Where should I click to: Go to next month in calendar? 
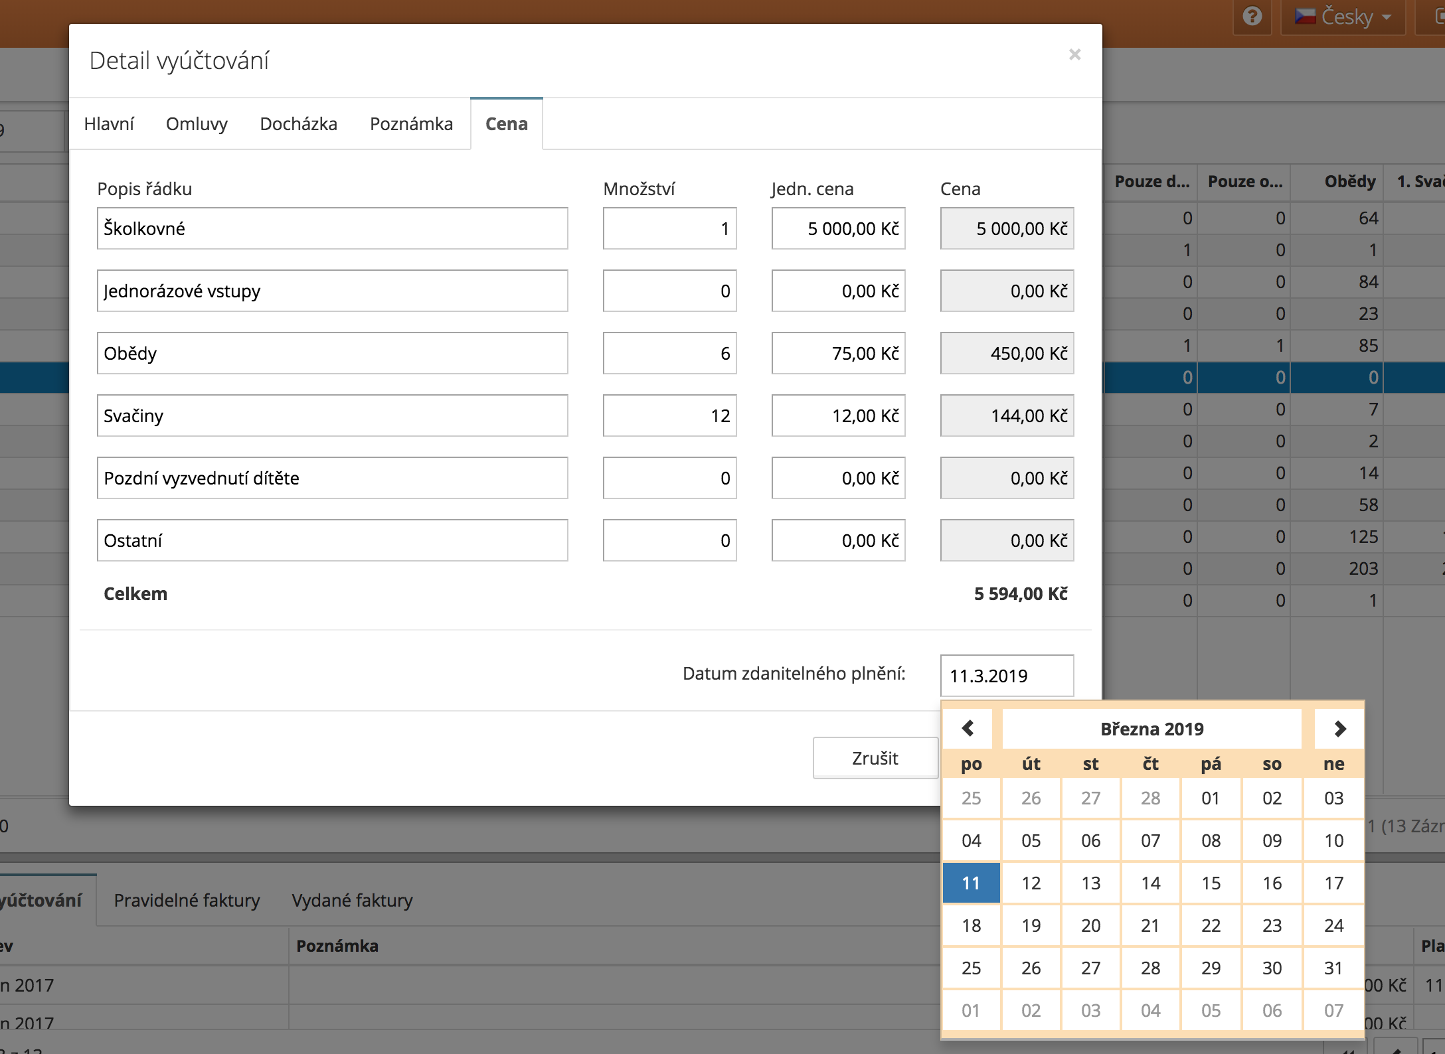[1339, 729]
